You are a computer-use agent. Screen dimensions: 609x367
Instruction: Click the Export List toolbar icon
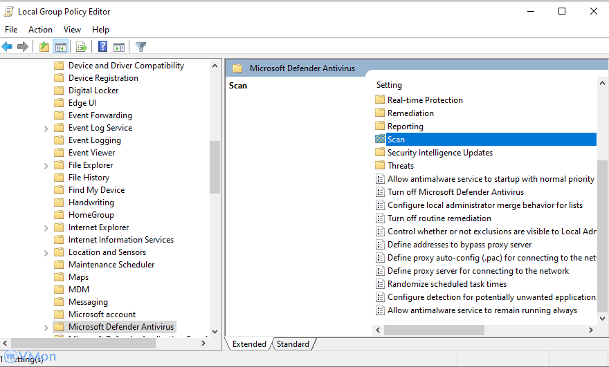(82, 47)
